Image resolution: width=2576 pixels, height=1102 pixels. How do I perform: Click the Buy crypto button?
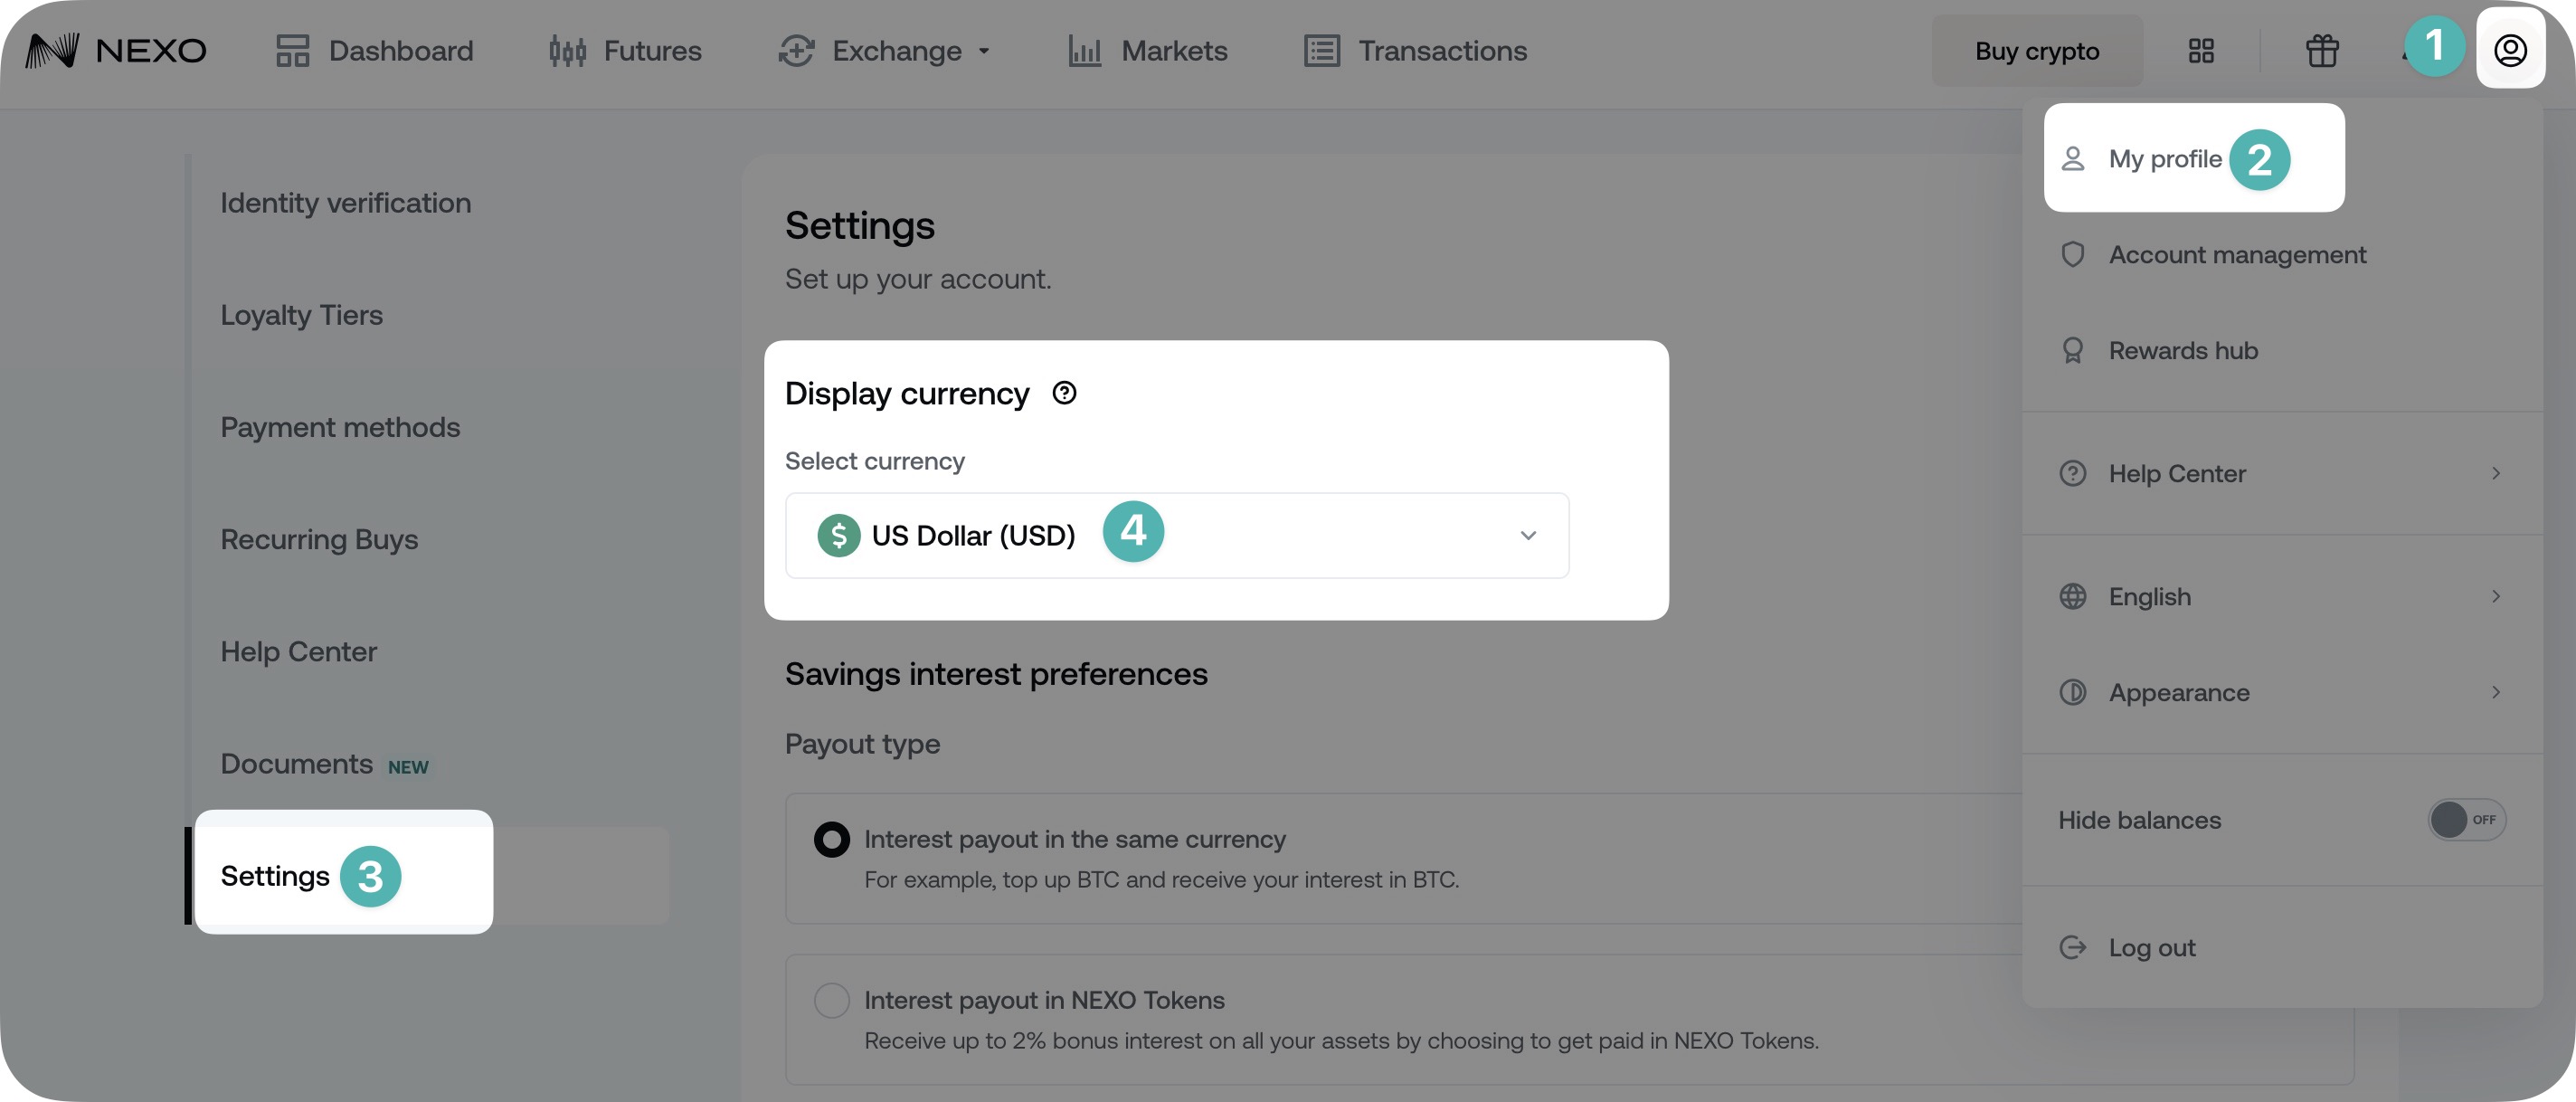(2036, 51)
